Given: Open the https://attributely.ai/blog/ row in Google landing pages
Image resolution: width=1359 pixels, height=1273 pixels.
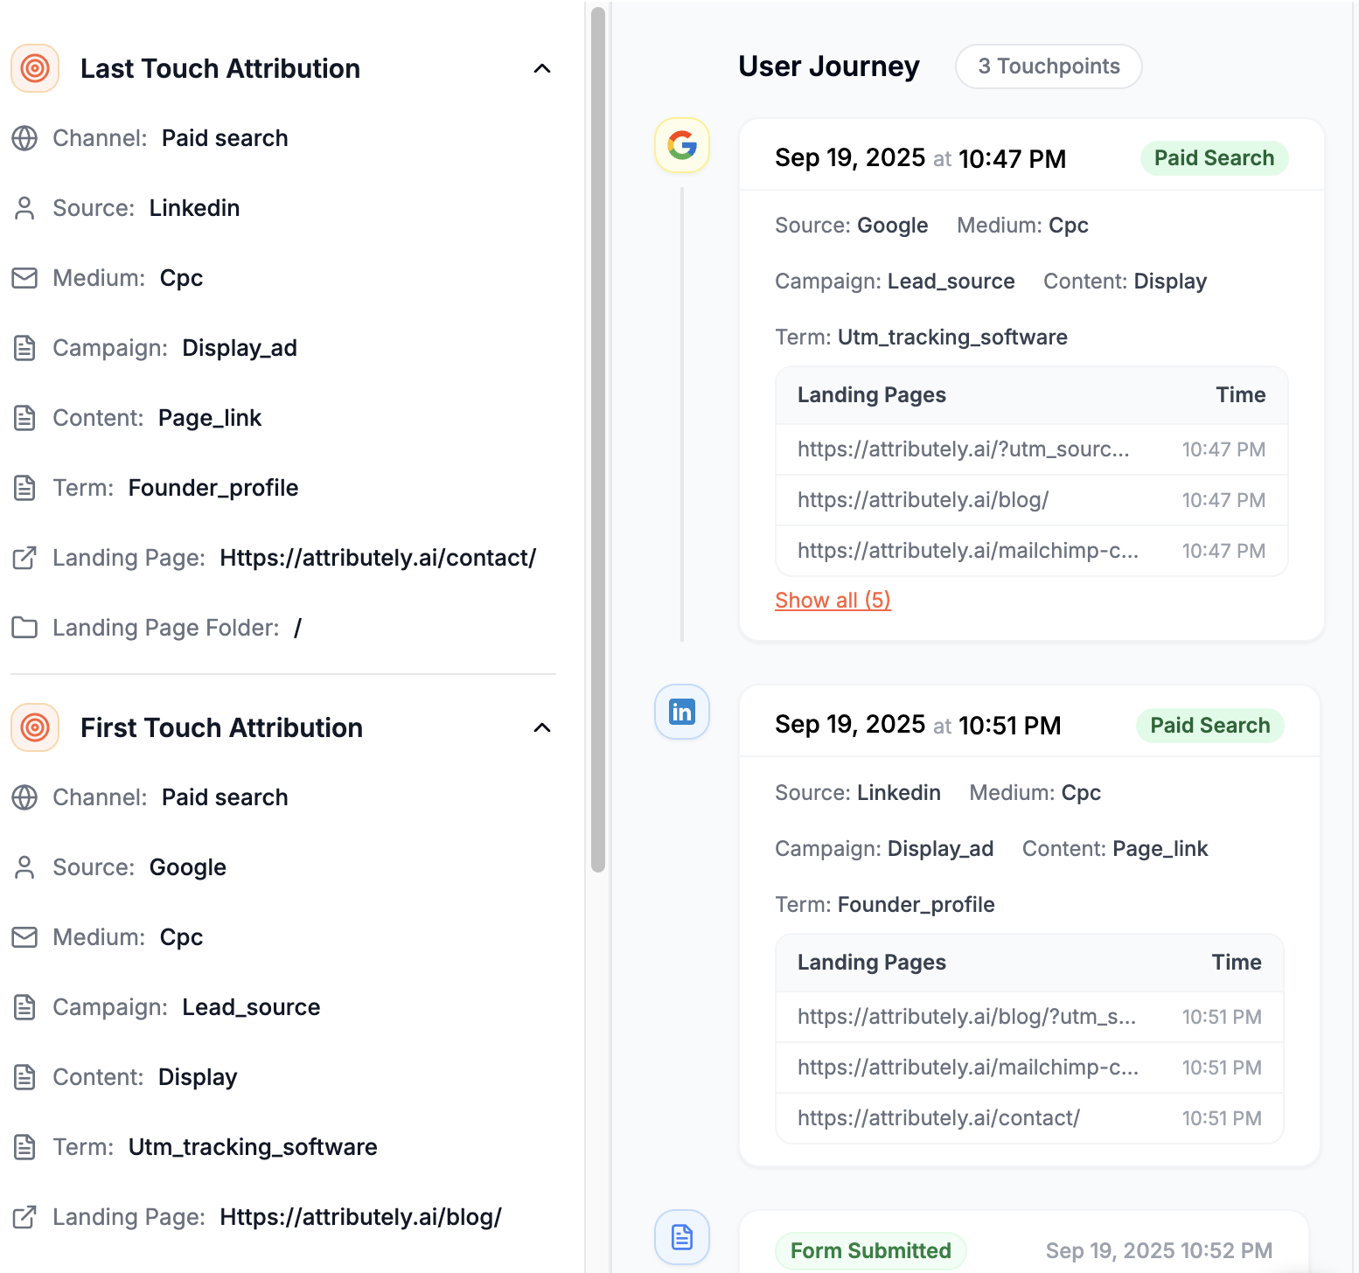Looking at the screenshot, I should (x=923, y=500).
